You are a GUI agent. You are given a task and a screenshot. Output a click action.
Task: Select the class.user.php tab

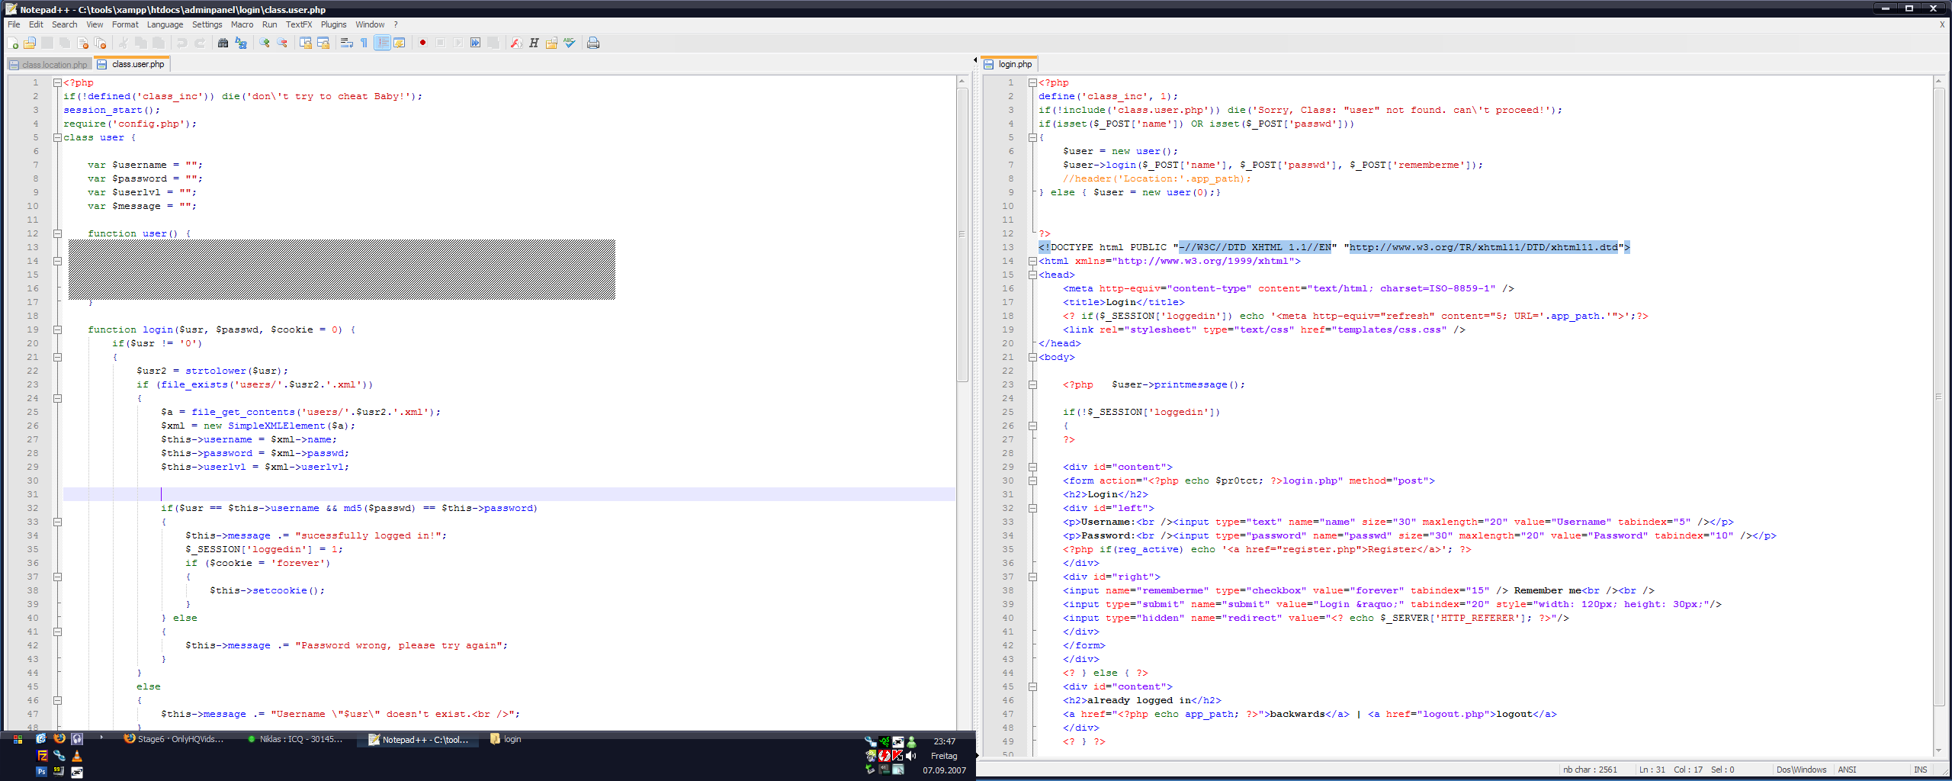click(132, 64)
